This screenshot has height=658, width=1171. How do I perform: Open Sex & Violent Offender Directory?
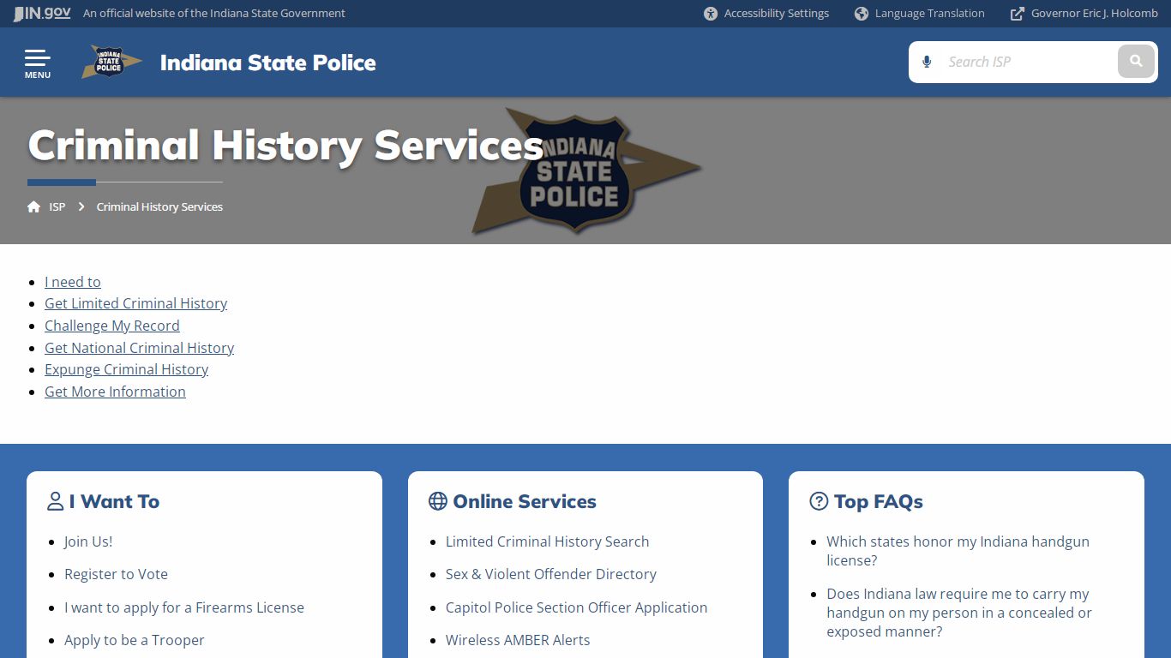[x=551, y=574]
